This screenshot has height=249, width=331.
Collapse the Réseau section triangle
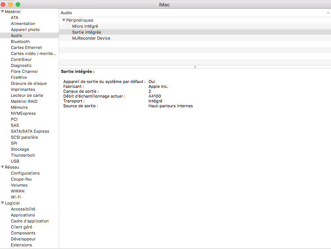pyautogui.click(x=3, y=167)
